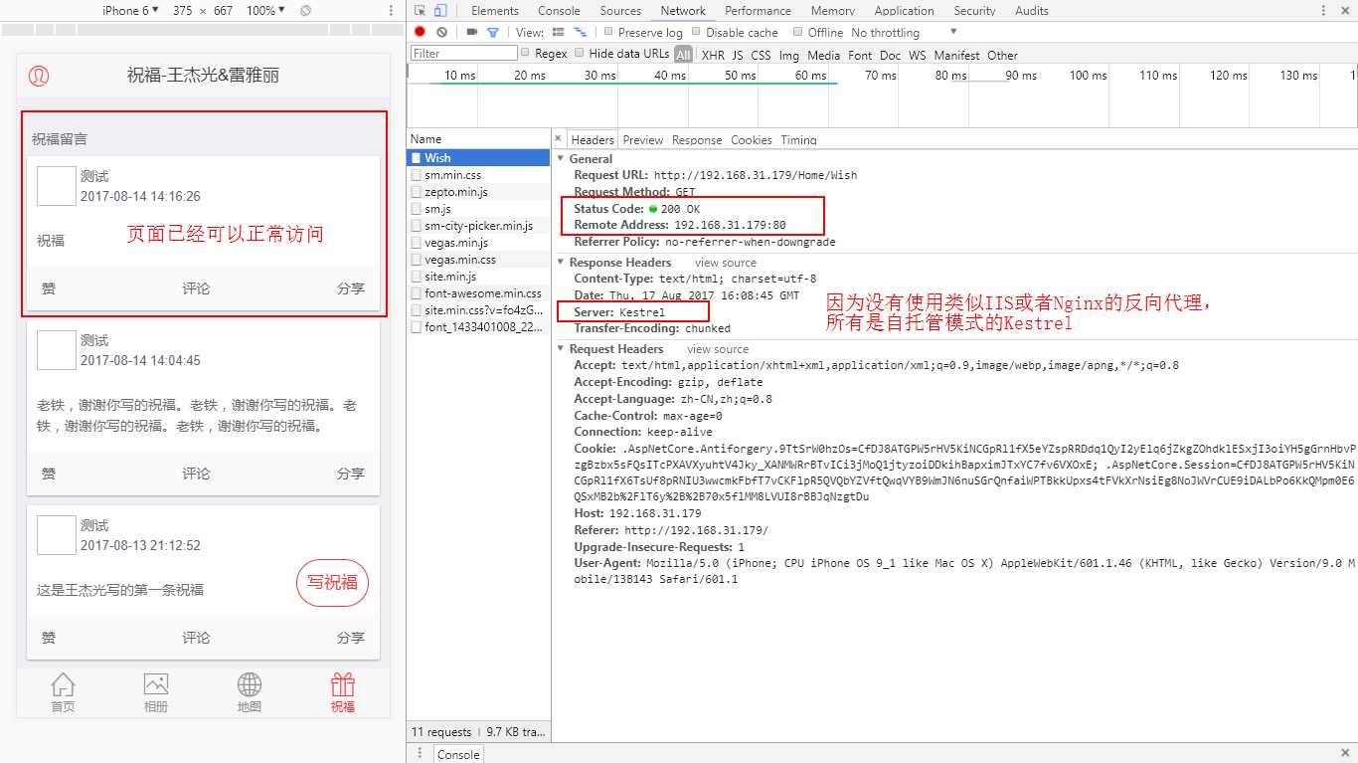Open the console drawer three-dot menu

point(420,753)
